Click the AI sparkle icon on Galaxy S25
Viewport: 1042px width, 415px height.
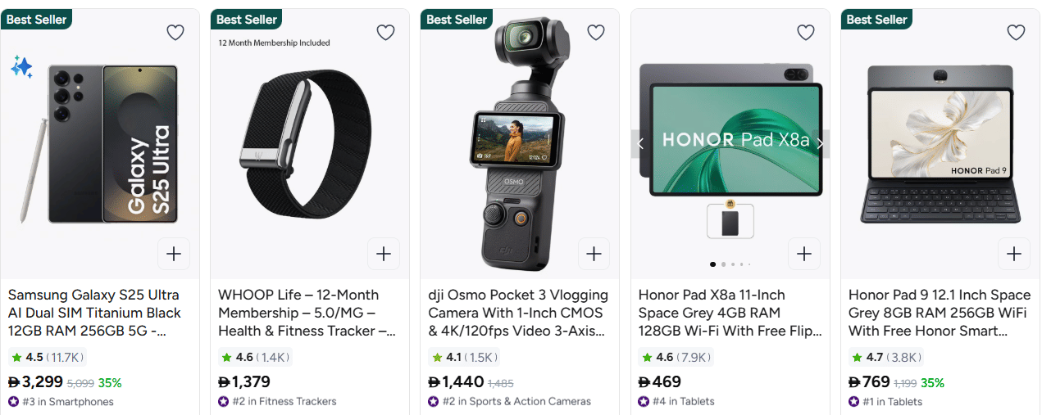coord(21,67)
